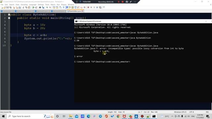Create a new file from Notepad++ toolbar
This screenshot has width=212, height=119.
[x=2, y=7]
